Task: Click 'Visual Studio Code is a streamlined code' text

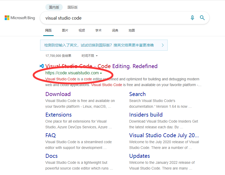Action: pos(78,142)
